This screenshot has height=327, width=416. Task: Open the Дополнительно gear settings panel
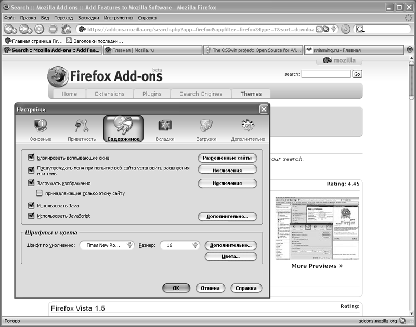click(x=248, y=129)
